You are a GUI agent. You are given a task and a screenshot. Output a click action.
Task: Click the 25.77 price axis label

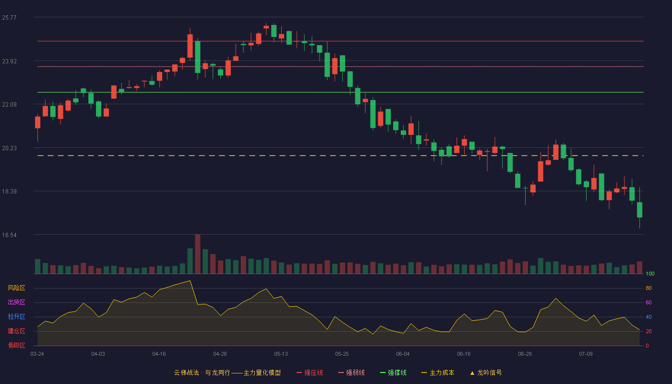10,18
